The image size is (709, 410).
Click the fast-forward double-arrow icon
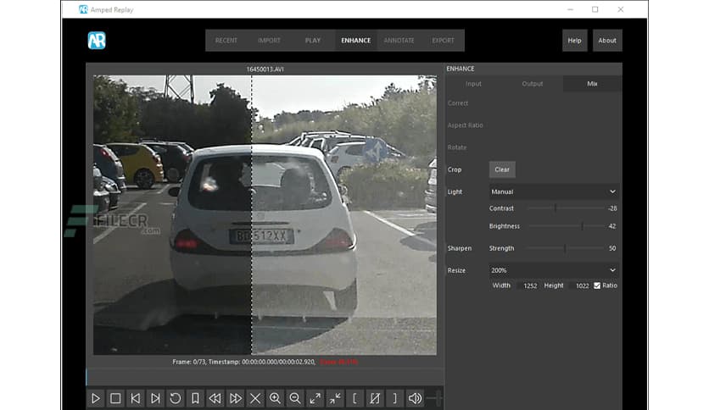235,398
